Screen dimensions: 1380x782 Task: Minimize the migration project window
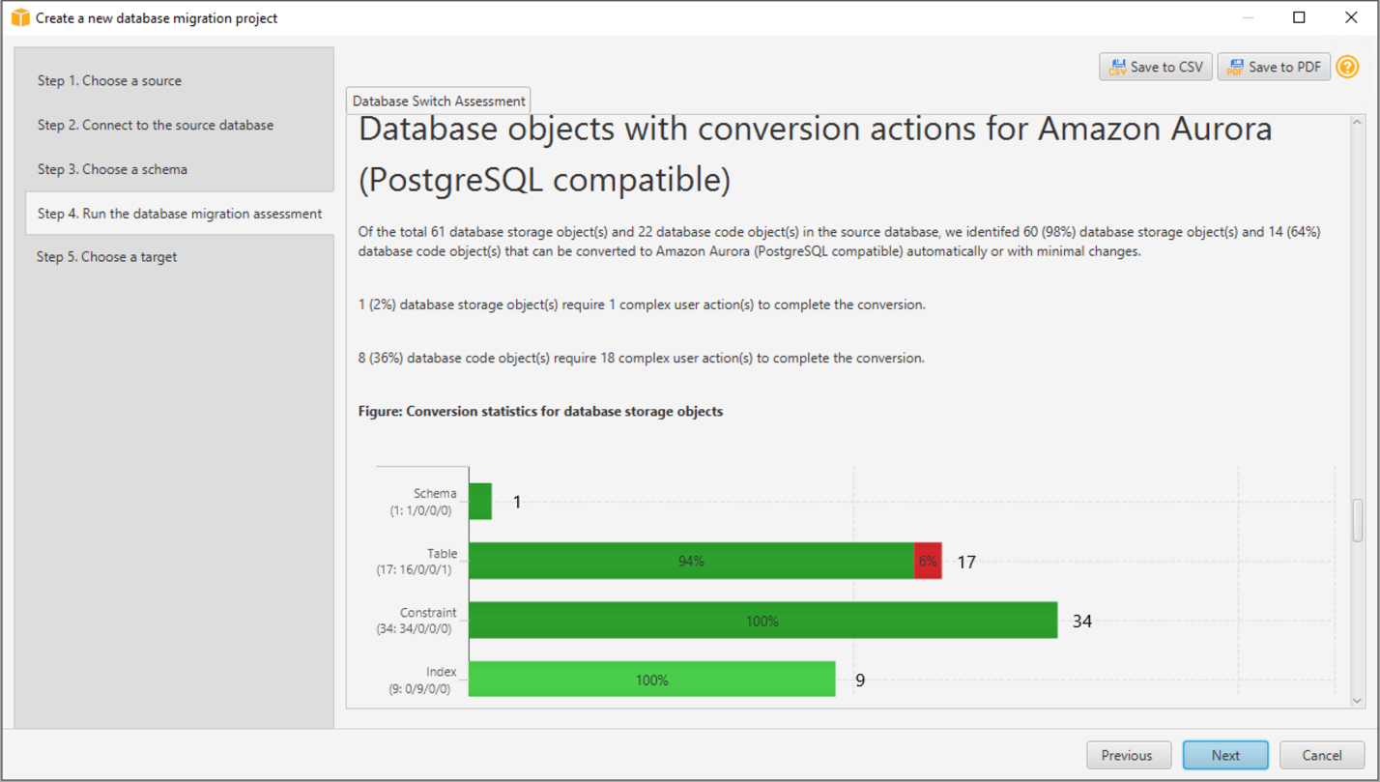click(1248, 17)
